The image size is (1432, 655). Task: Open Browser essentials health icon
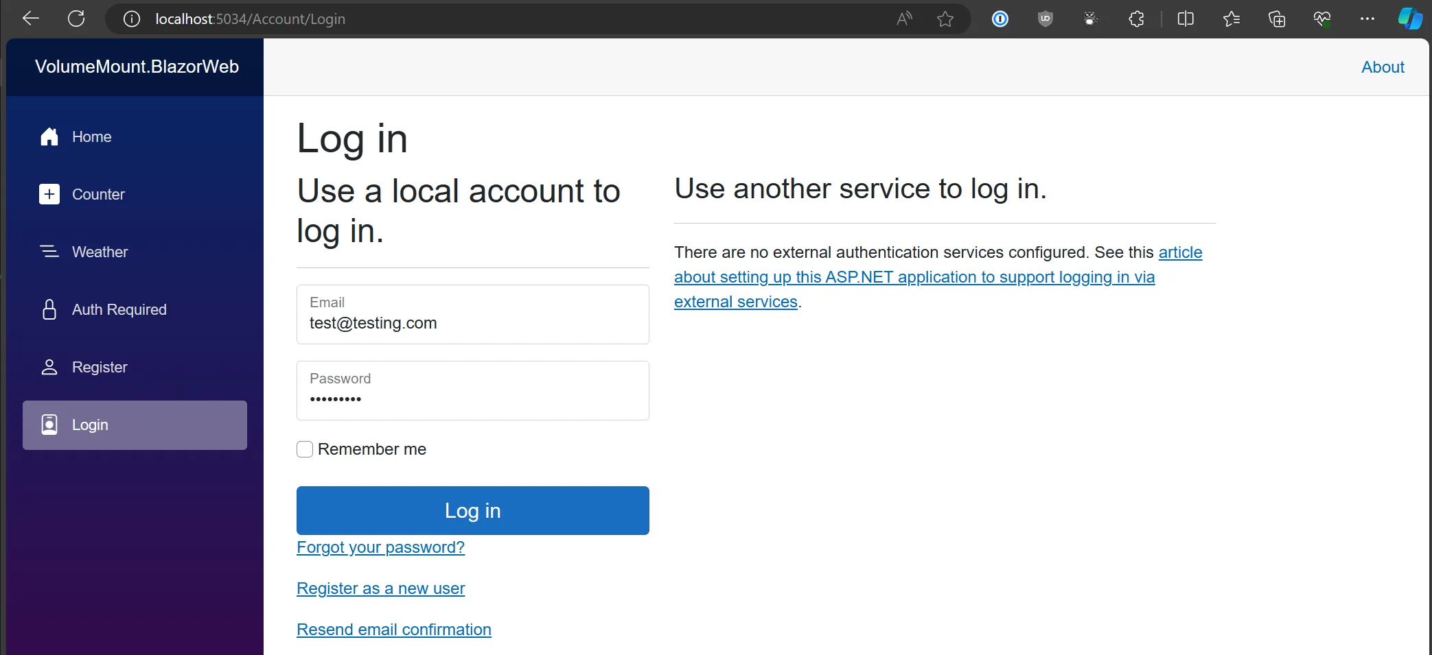[1323, 19]
